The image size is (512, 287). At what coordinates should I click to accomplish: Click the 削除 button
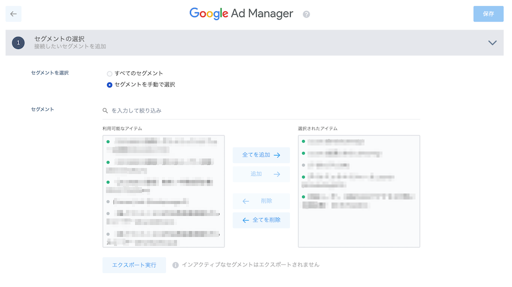261,201
